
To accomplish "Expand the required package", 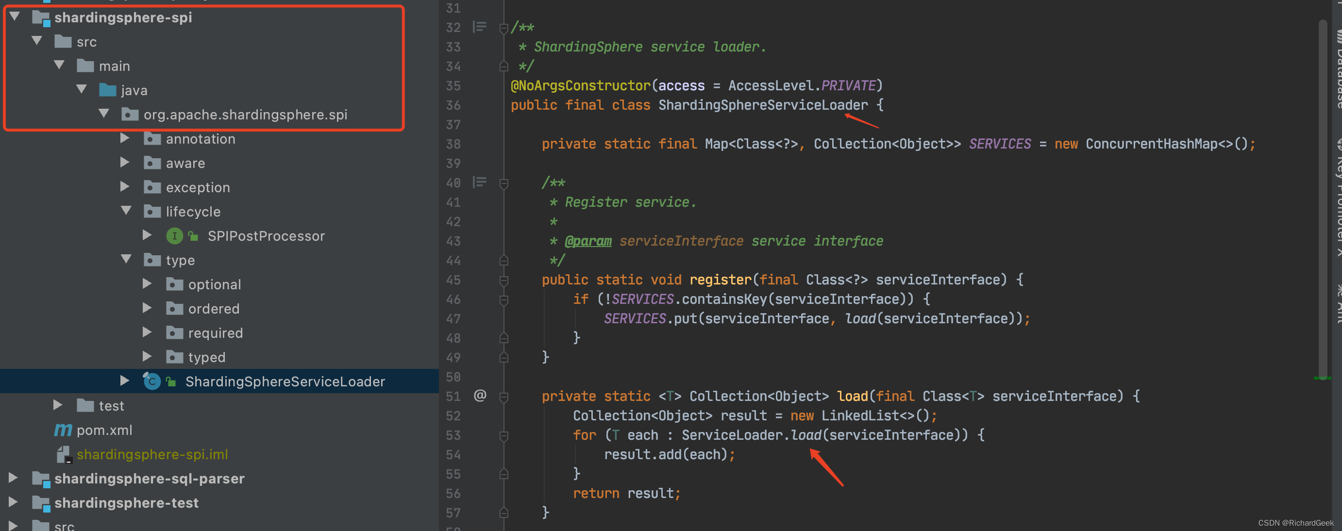I will coord(148,332).
